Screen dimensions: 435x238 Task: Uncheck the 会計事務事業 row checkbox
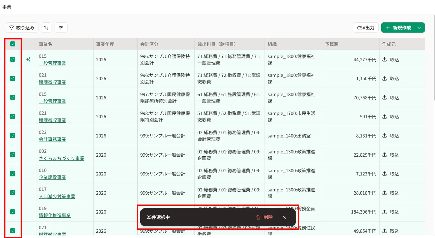coord(12,136)
